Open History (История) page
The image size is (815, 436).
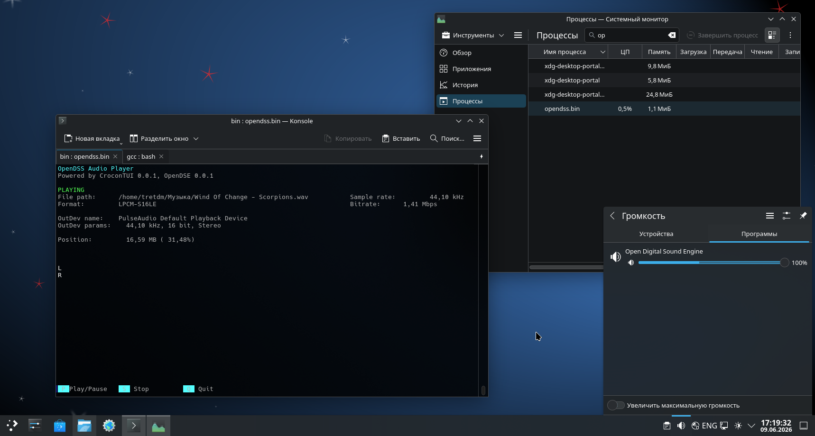[x=481, y=85]
